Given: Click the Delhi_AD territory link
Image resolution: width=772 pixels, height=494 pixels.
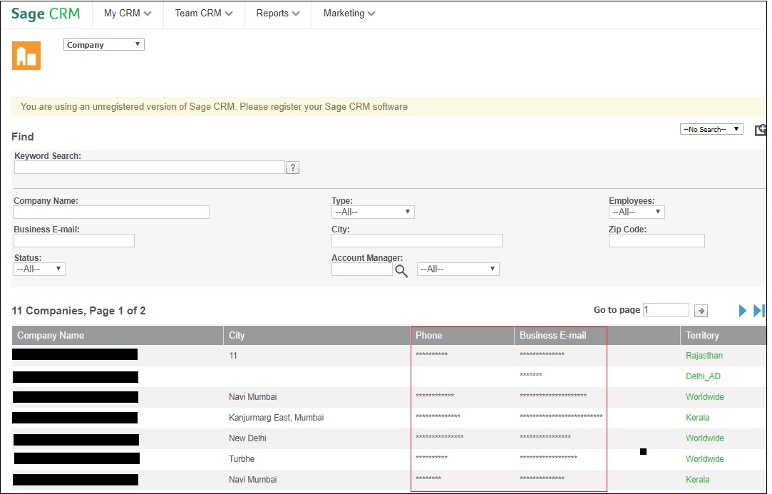Looking at the screenshot, I should tap(703, 376).
